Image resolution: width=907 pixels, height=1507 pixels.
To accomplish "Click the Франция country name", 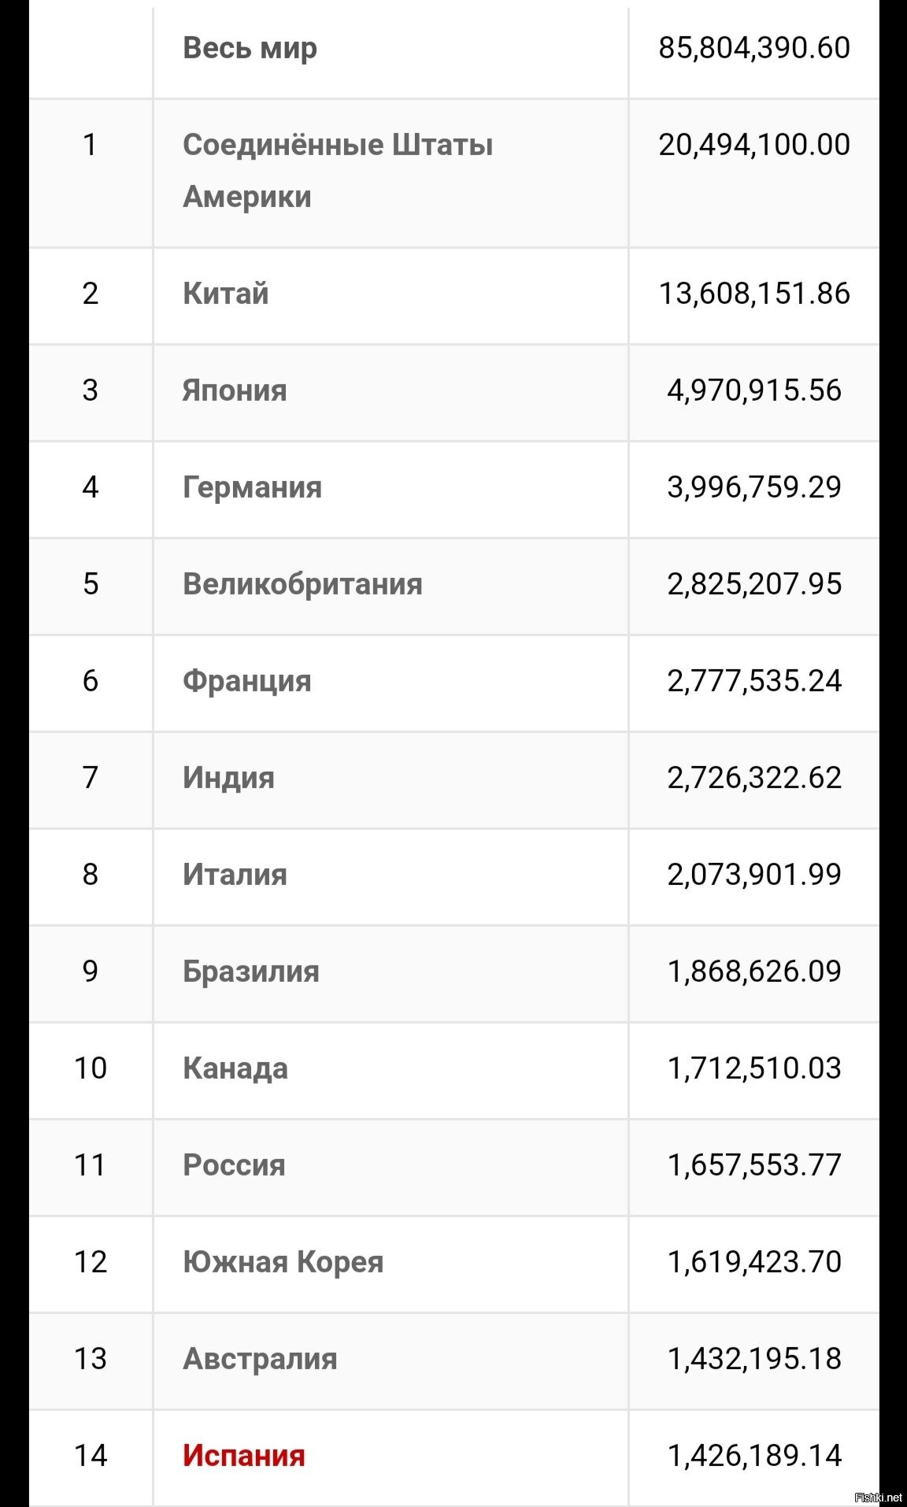I will 246,681.
